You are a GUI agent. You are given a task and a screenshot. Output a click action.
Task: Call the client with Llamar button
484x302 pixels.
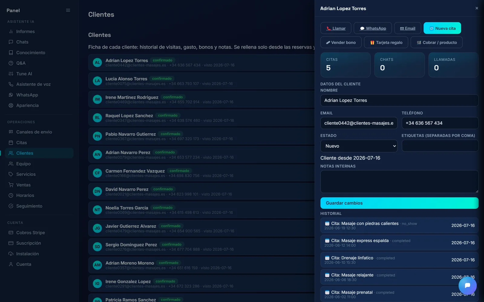point(336,28)
